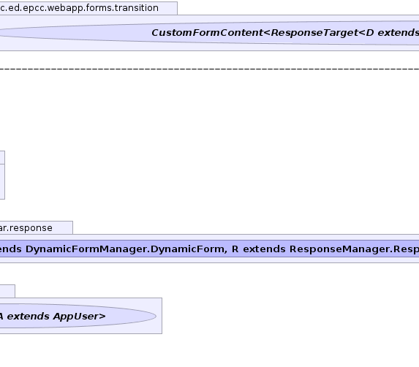Select the CustomFormContent ellipse node

tap(209, 33)
